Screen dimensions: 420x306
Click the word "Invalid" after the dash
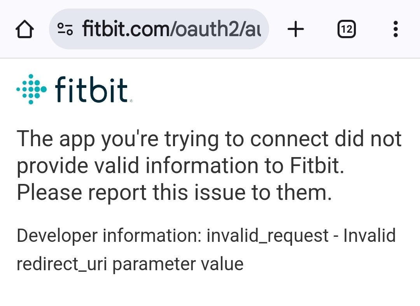(369, 236)
